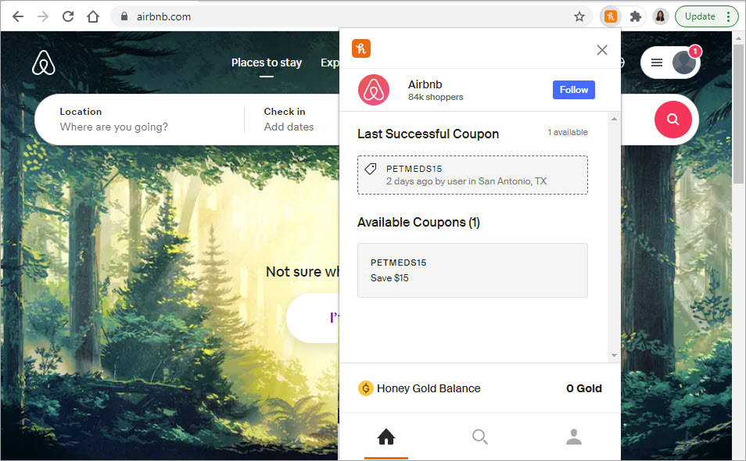
Task: Click the Update button in Chrome toolbar
Action: 706,16
